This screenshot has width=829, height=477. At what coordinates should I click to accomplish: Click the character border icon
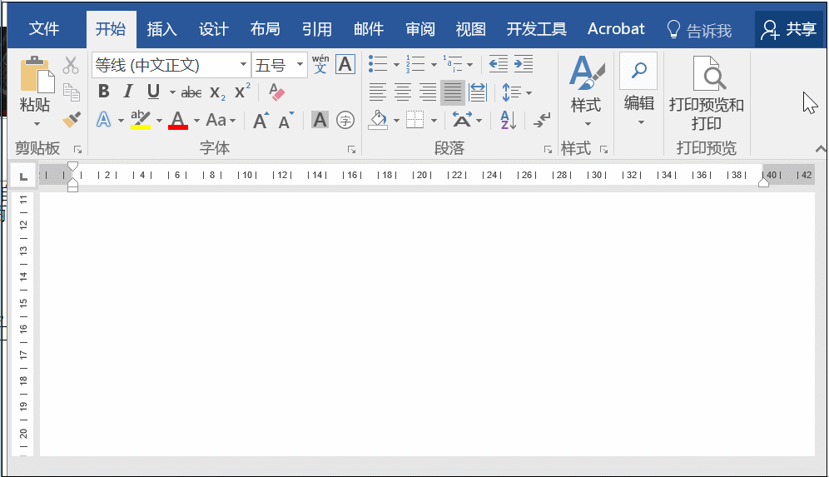click(345, 64)
